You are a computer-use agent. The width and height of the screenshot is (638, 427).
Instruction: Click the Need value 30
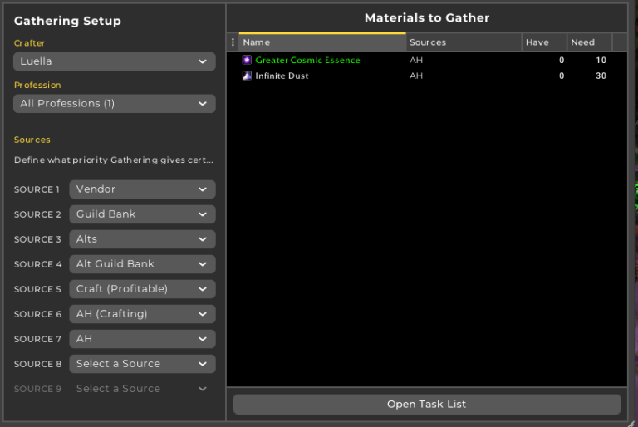[x=601, y=76]
